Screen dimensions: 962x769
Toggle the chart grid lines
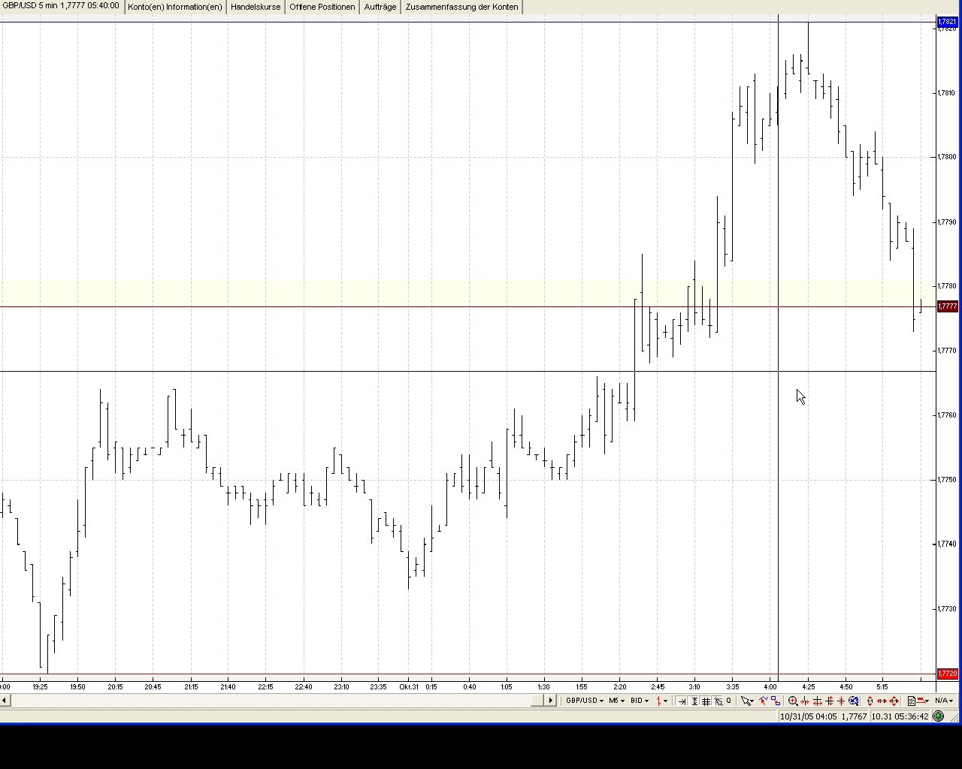(x=706, y=701)
